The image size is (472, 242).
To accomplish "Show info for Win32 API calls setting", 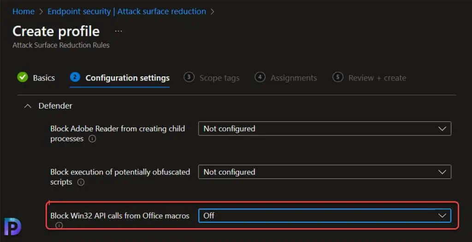I will pos(59,225).
